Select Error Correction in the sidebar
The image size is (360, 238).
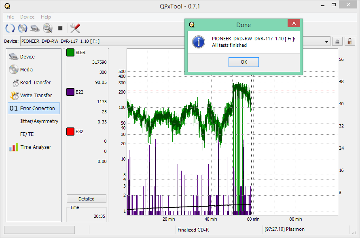[34, 108]
